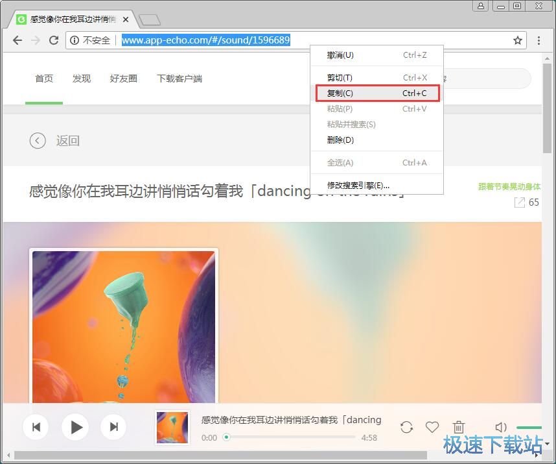Click the share icon next to 65
The image size is (556, 464).
point(519,202)
